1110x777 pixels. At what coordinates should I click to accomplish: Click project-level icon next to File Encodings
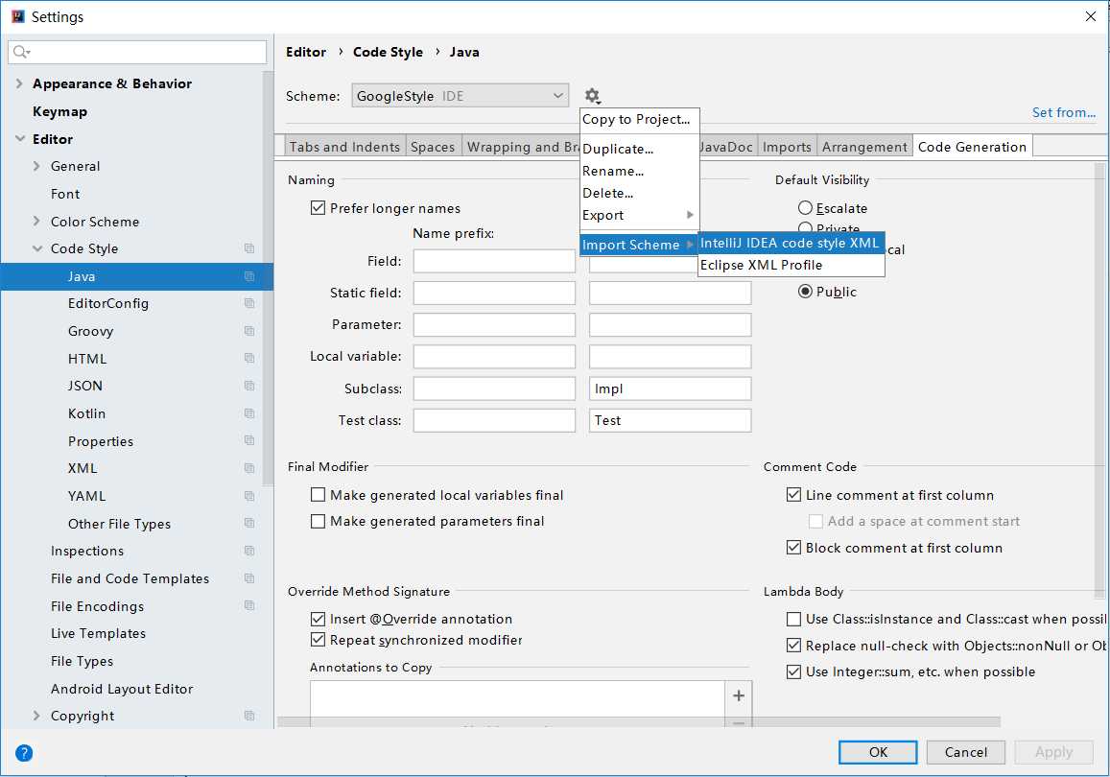[249, 605]
